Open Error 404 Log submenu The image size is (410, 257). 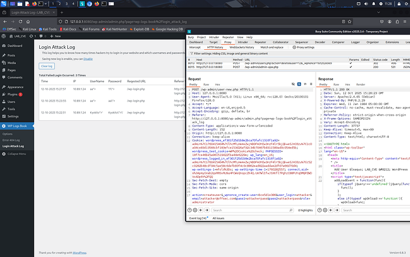(x=11, y=140)
